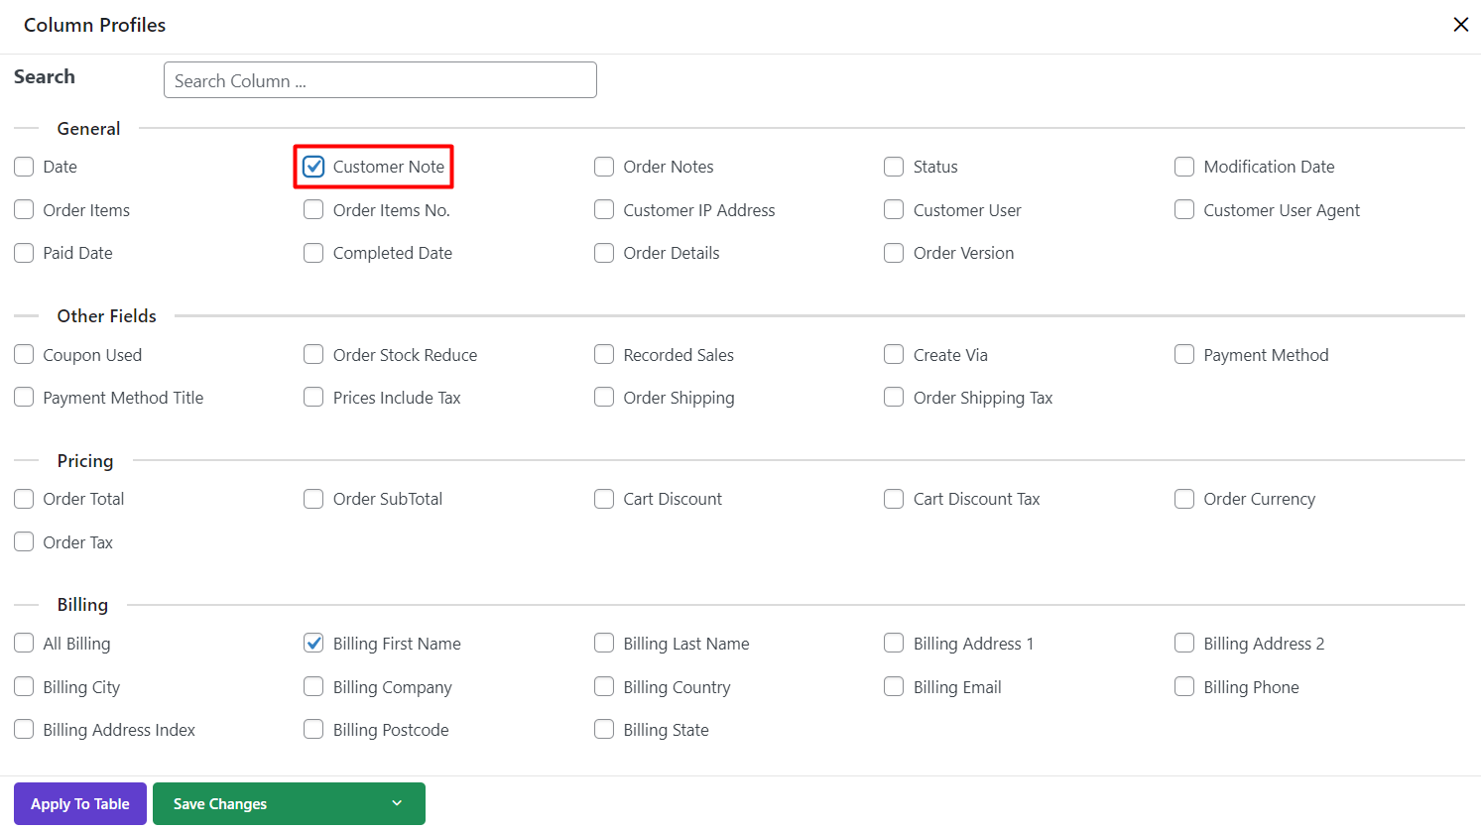1481x831 pixels.
Task: Enable the Billing Email checkbox
Action: click(x=894, y=687)
